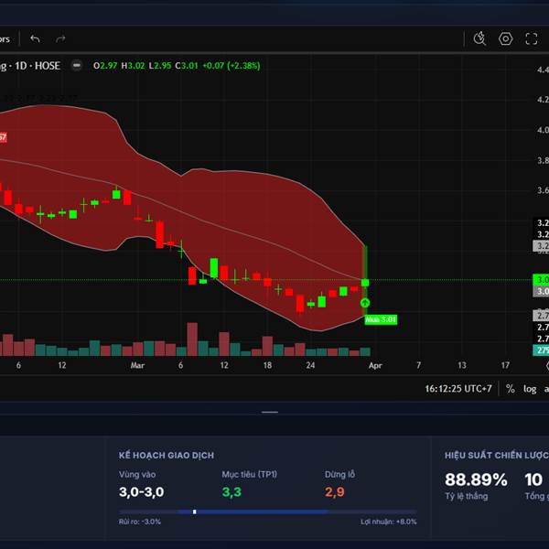Click the risk/reward progress bar handle
Screen dimensions: 549x549
point(194,511)
